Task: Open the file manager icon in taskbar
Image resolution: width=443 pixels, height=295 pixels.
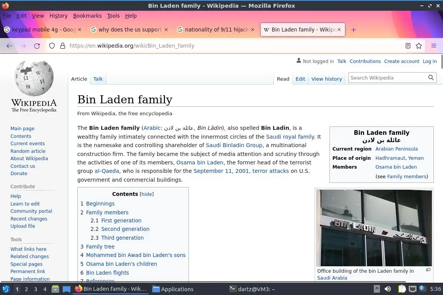Action: [55, 289]
